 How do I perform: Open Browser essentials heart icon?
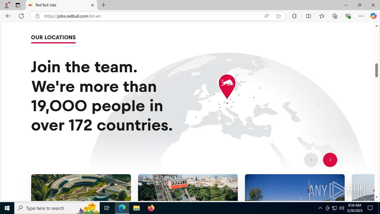pos(348,16)
